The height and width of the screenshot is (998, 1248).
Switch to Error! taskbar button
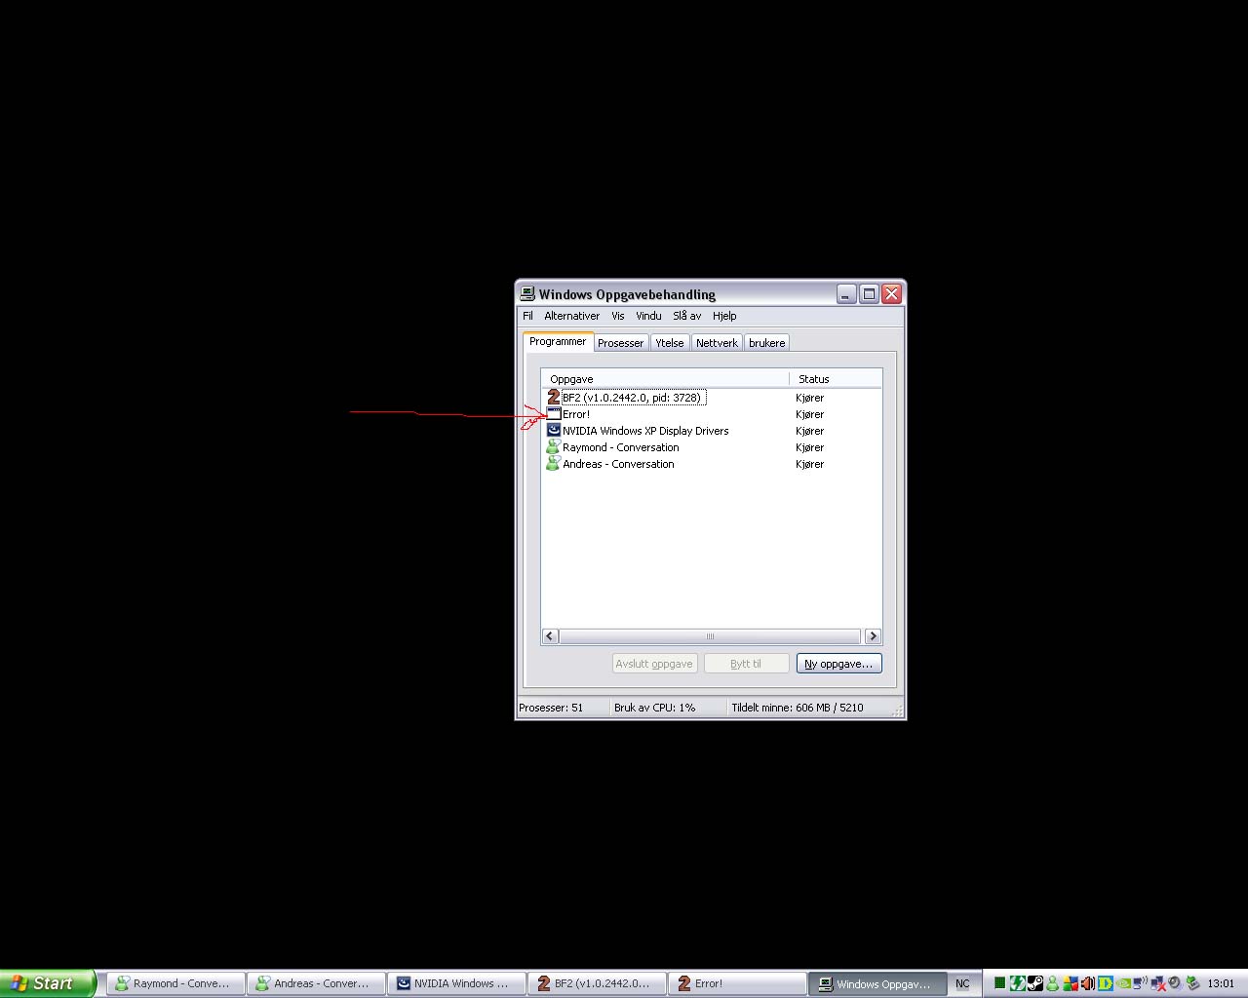click(x=737, y=983)
